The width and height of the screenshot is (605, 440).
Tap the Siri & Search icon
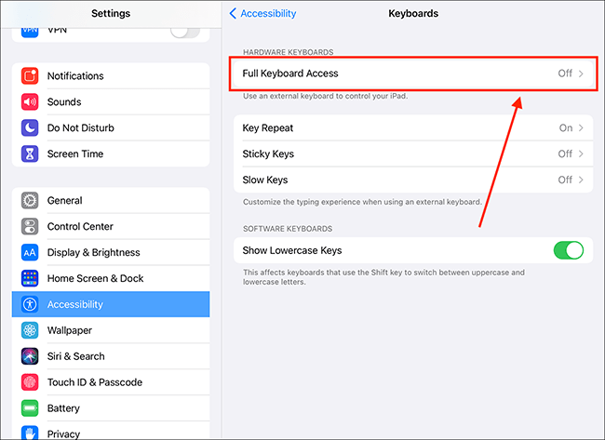tap(30, 356)
